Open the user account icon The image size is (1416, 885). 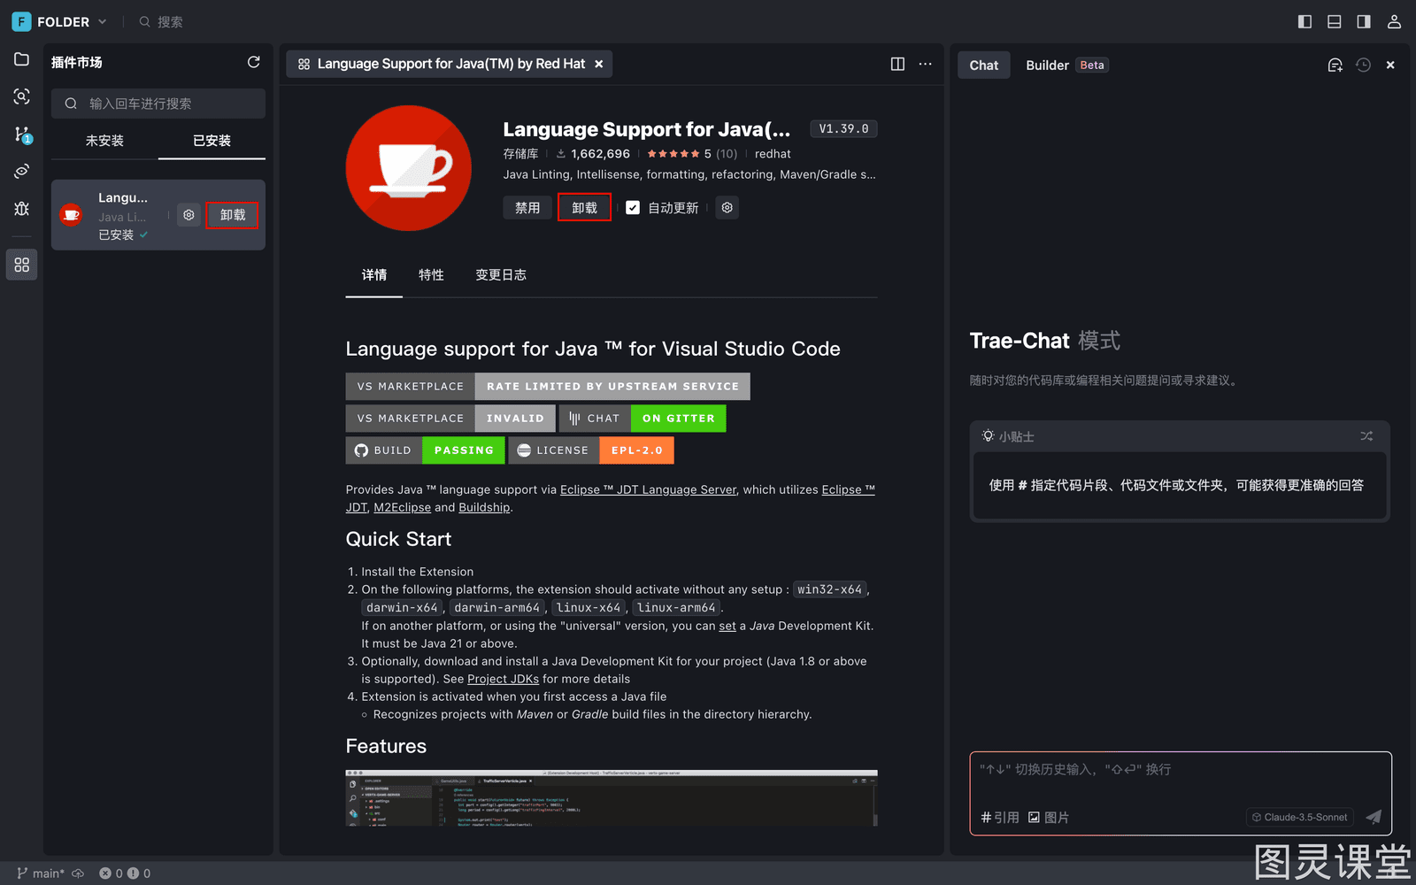point(1394,21)
